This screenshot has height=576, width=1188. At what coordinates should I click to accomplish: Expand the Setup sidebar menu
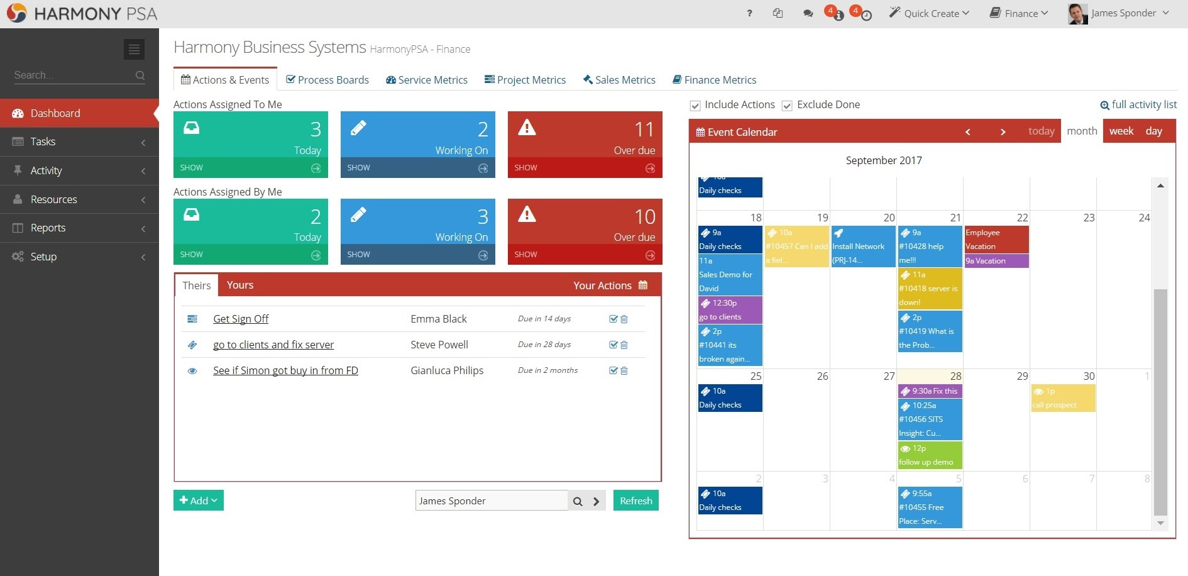pos(79,257)
